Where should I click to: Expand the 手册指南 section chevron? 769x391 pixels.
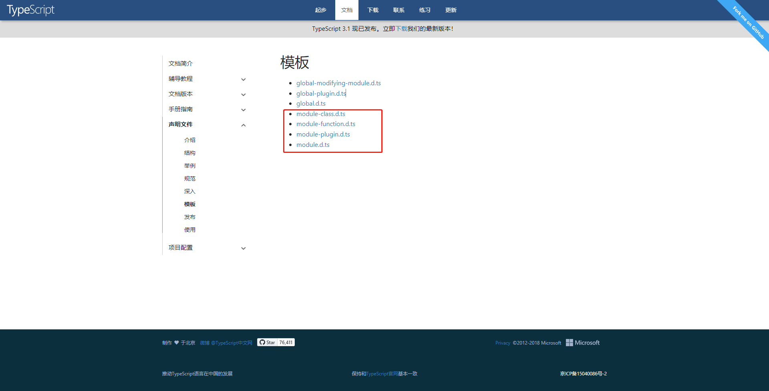[243, 110]
